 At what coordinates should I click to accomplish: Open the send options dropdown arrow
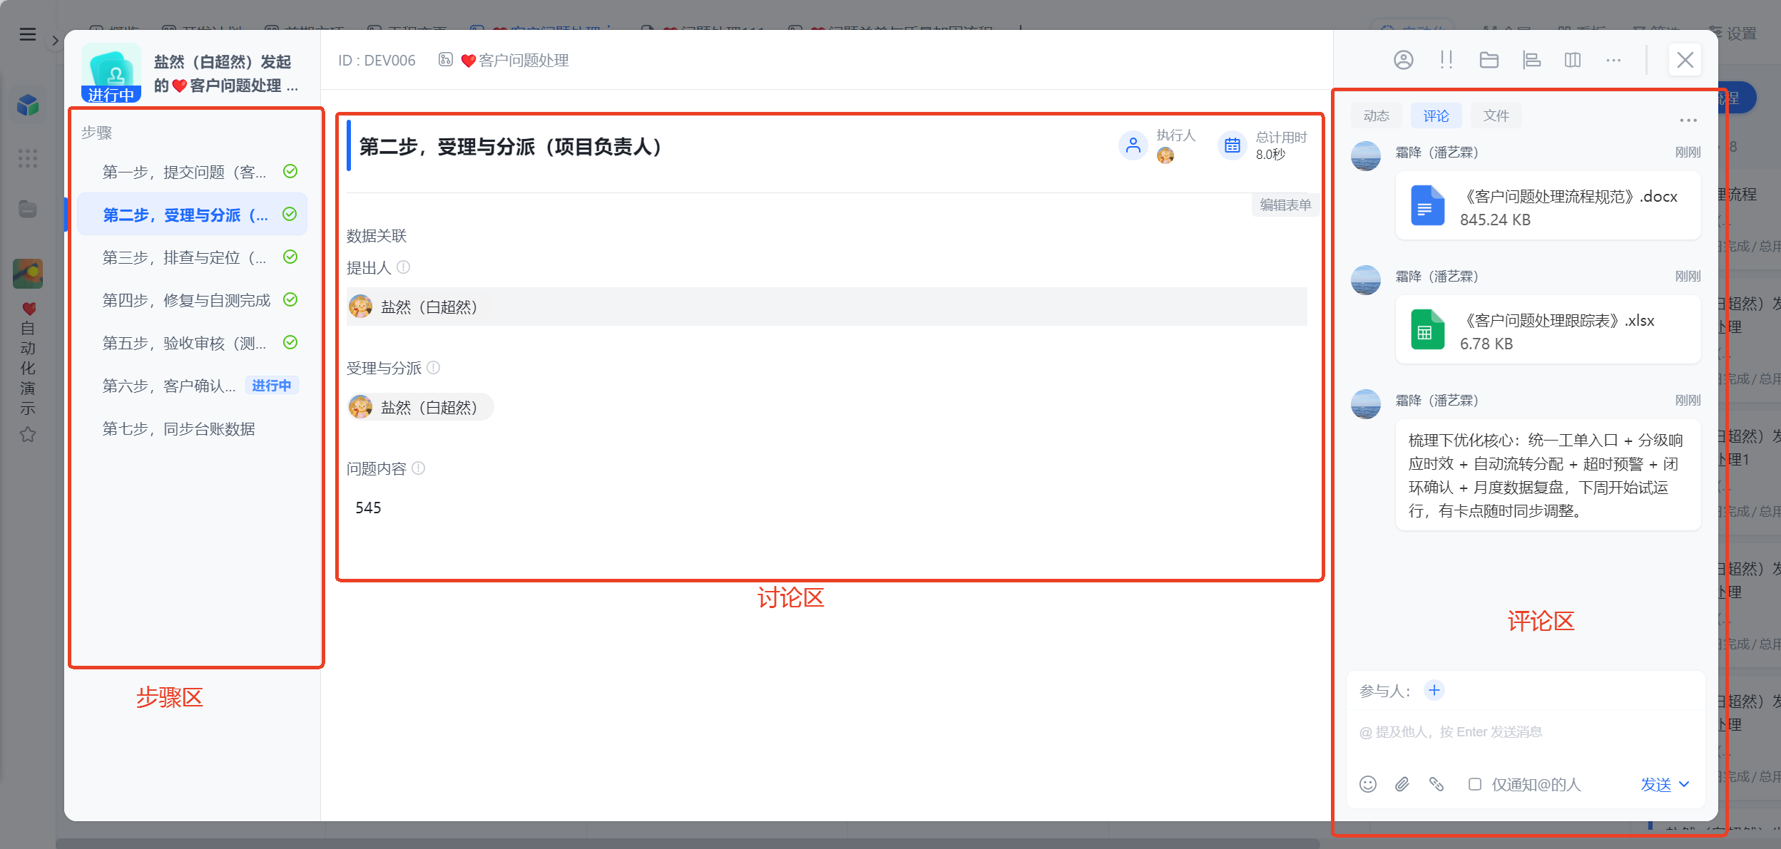(1685, 784)
